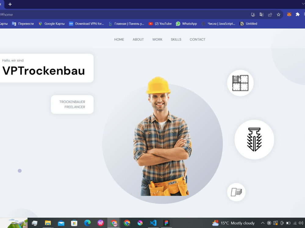Screen dimensions: 305x228
Task: Open Visual Studio Code from the taskbar
Action: click(x=153, y=223)
